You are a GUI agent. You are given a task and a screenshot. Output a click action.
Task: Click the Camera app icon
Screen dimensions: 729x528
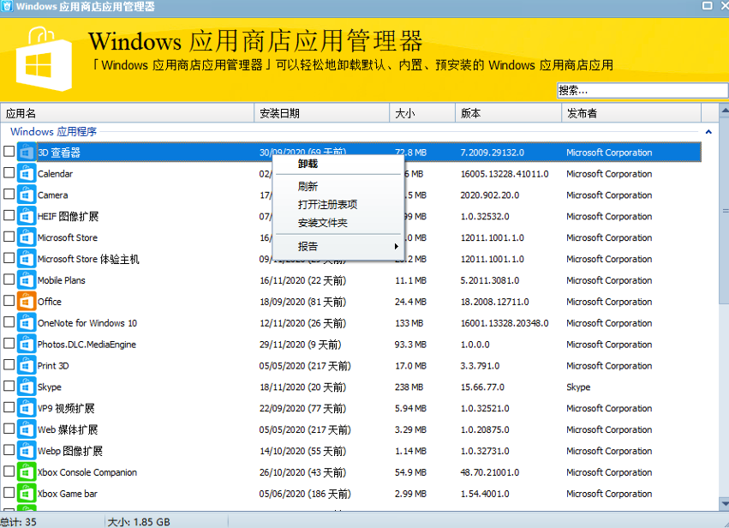click(27, 195)
